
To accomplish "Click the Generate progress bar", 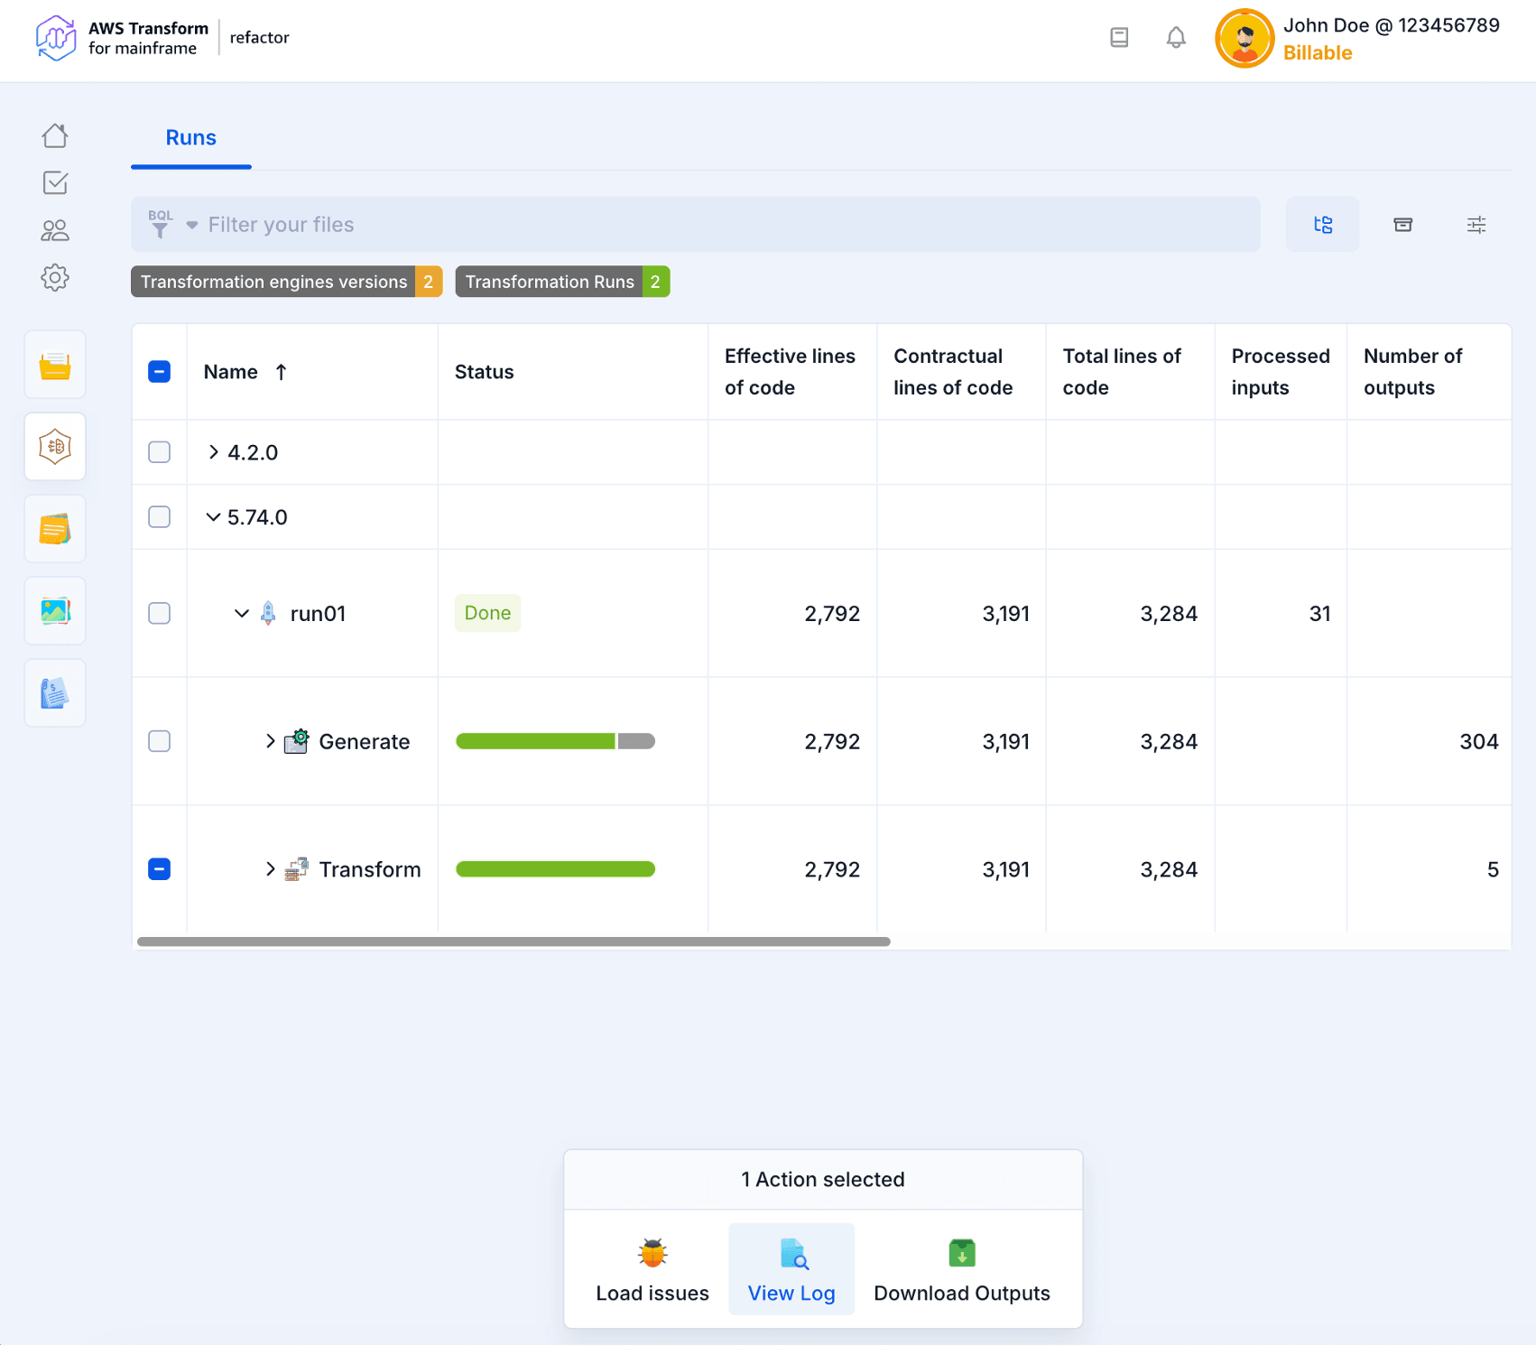I will coord(555,742).
